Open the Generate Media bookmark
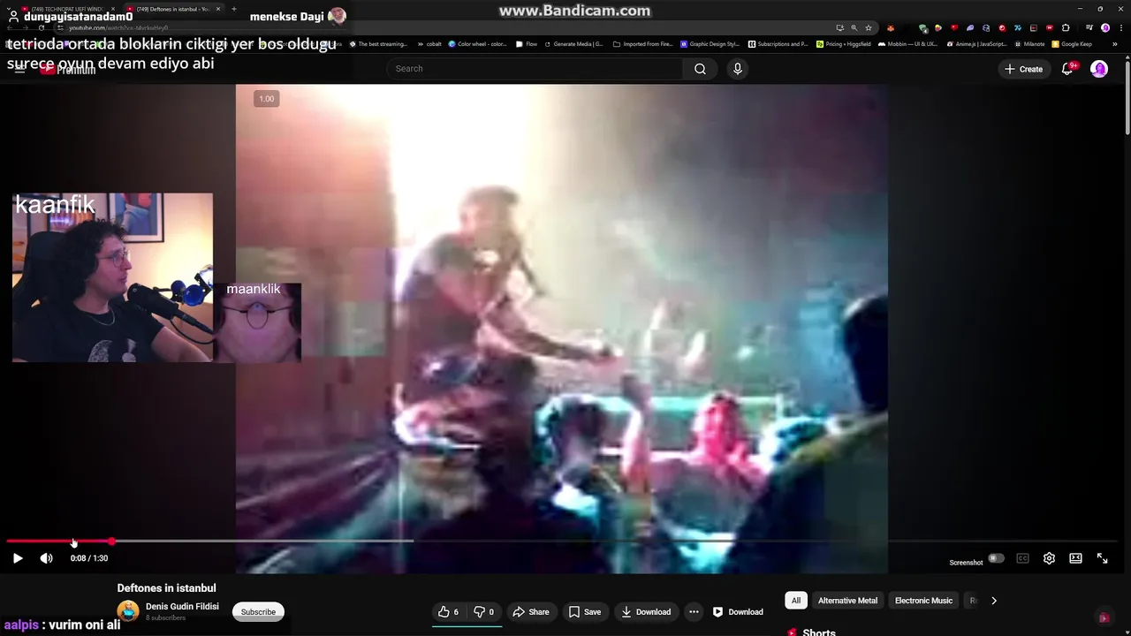 [x=574, y=43]
